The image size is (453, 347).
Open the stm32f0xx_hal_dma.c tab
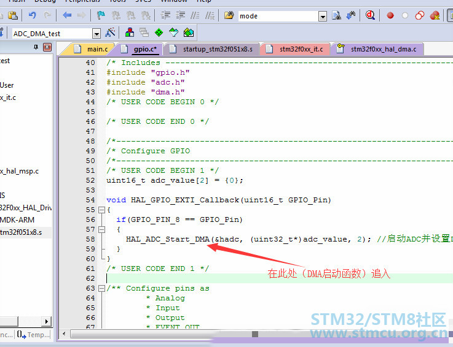pos(379,49)
